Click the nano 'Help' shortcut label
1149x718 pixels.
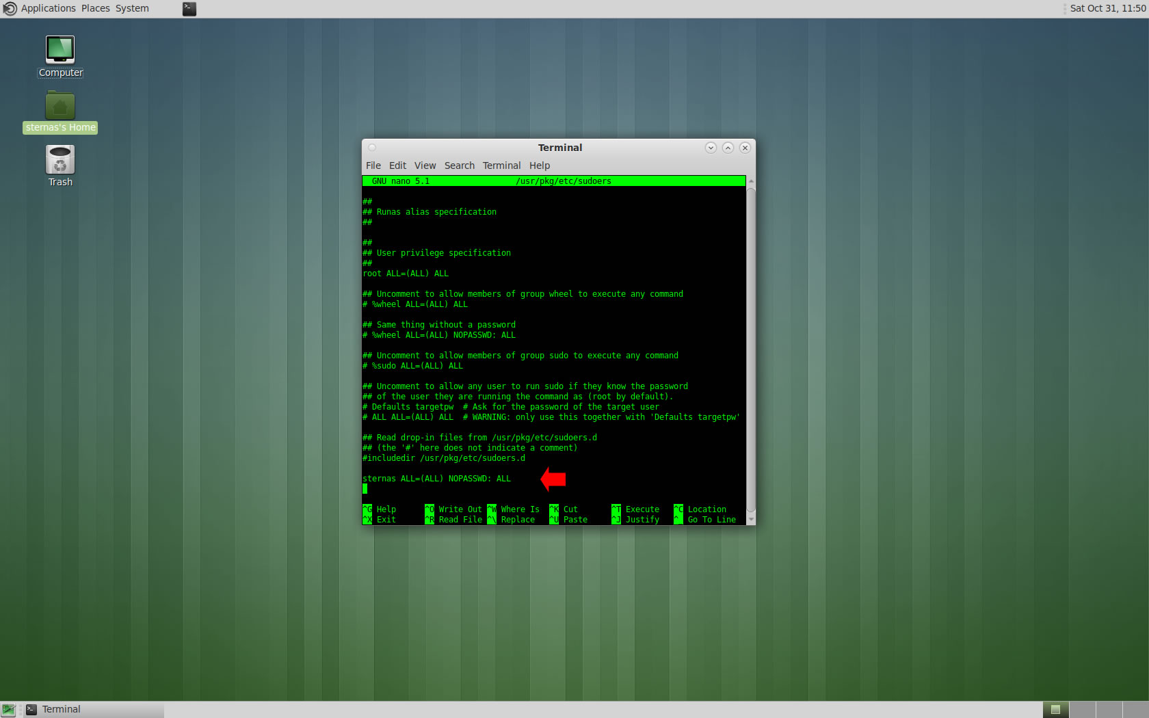click(386, 509)
